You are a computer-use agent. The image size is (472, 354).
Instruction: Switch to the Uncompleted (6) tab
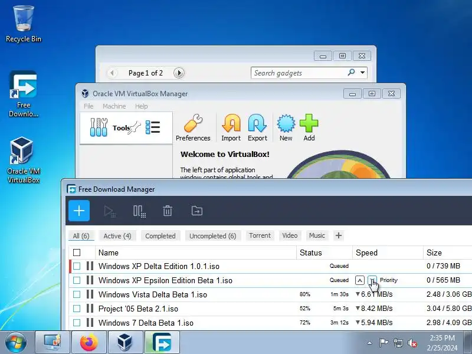pos(213,235)
